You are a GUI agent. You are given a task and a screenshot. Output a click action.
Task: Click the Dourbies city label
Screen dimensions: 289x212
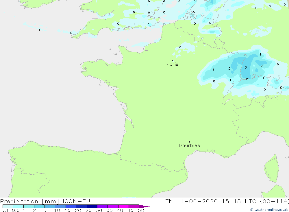point(189,145)
